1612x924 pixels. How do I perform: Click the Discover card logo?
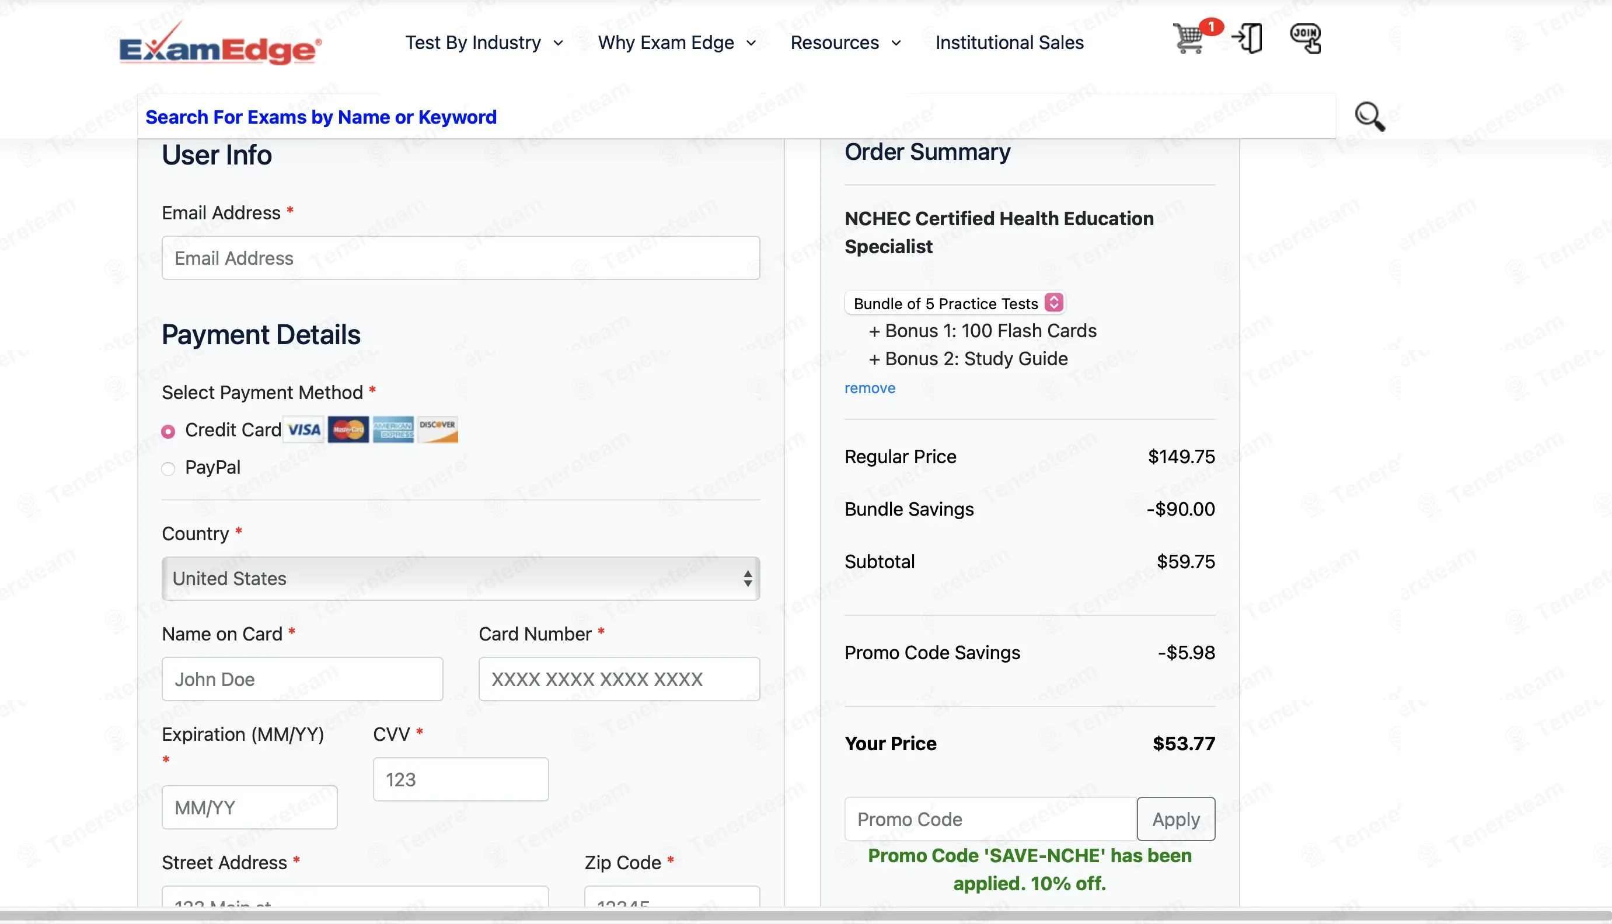point(438,430)
